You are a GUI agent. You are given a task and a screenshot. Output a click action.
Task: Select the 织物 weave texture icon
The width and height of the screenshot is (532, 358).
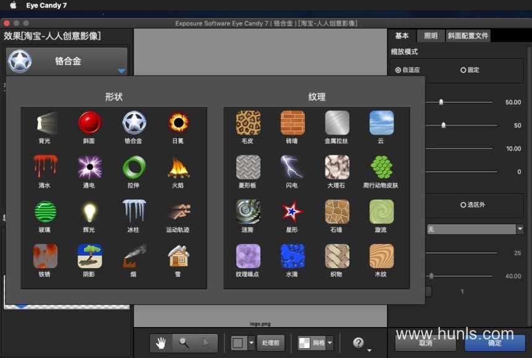point(337,256)
